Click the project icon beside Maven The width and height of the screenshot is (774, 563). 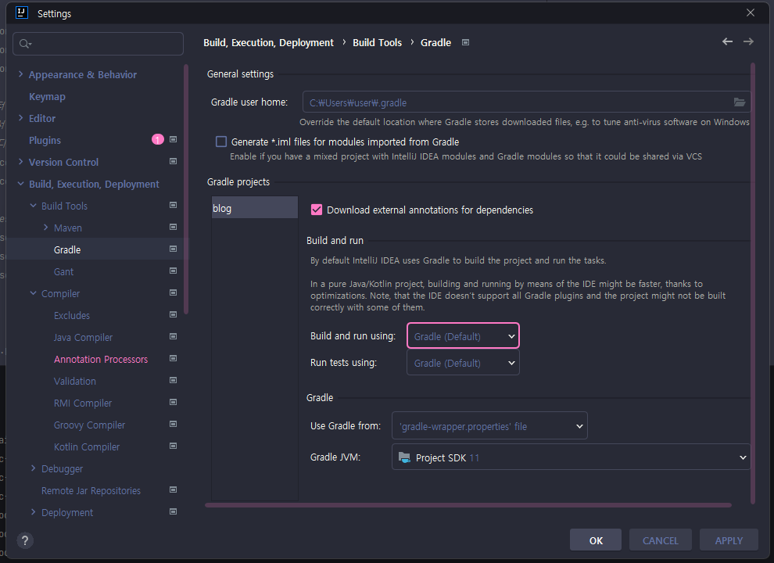pos(174,227)
